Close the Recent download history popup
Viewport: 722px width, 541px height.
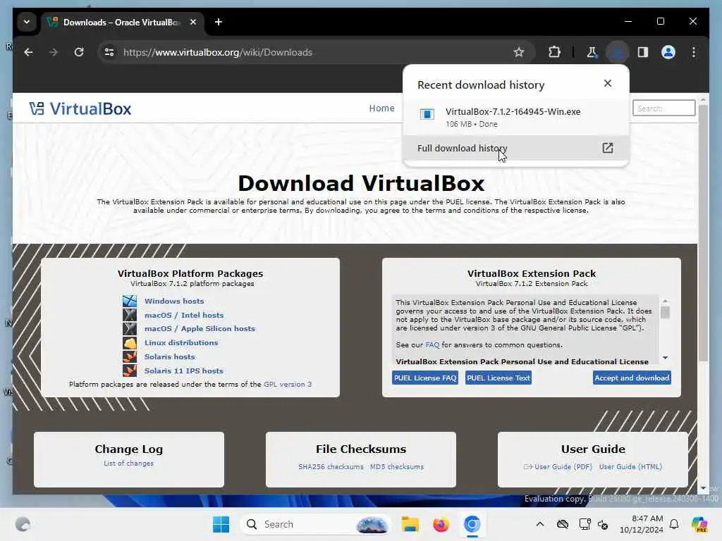(608, 83)
